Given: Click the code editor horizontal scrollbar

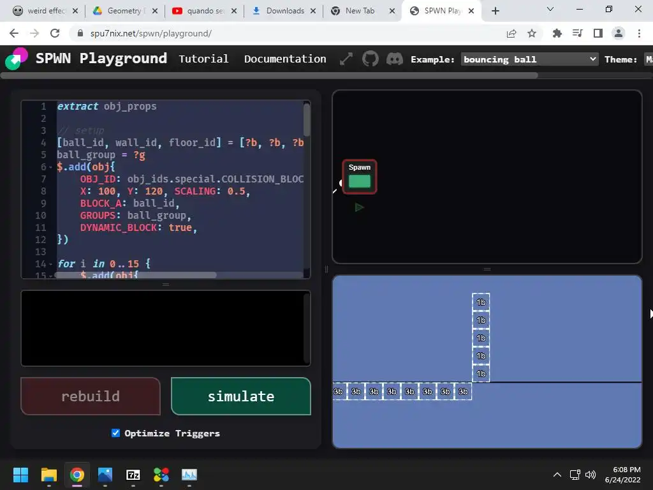Looking at the screenshot, I should [136, 275].
